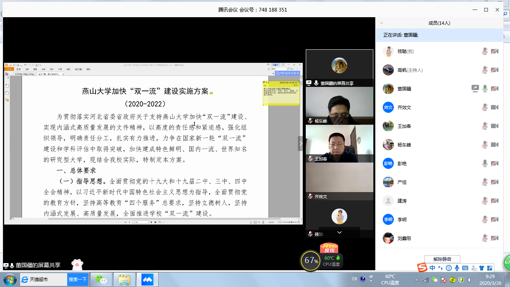Click the Sogou voice input microphone icon
Viewport: 510px width, 287px height.
pyautogui.click(x=457, y=268)
